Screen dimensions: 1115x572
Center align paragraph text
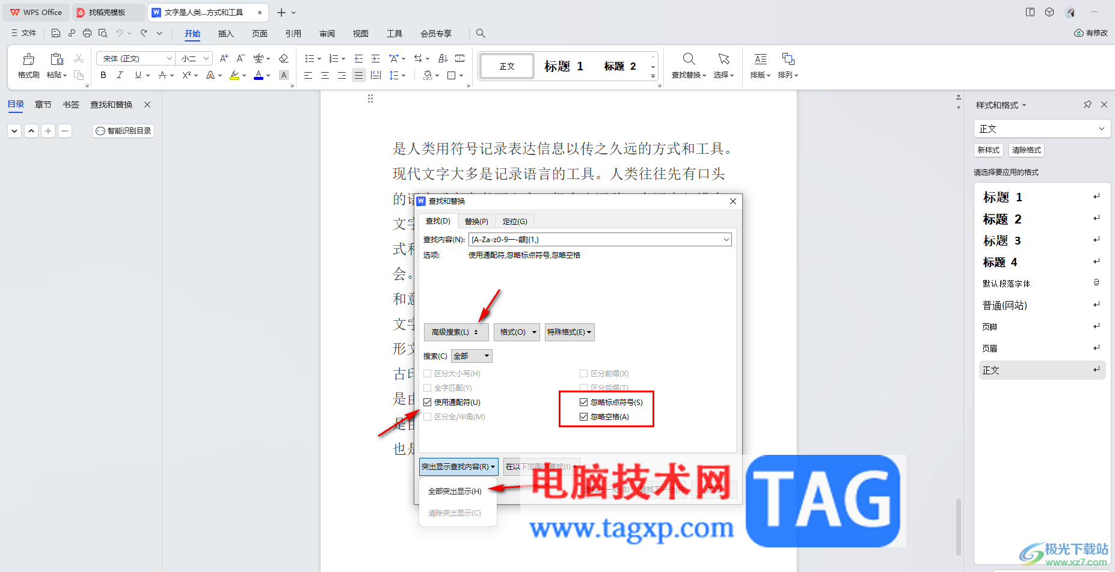coord(325,75)
